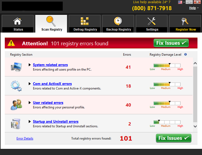
Task: Switch to the Scan Registry tab
Action: (51, 24)
